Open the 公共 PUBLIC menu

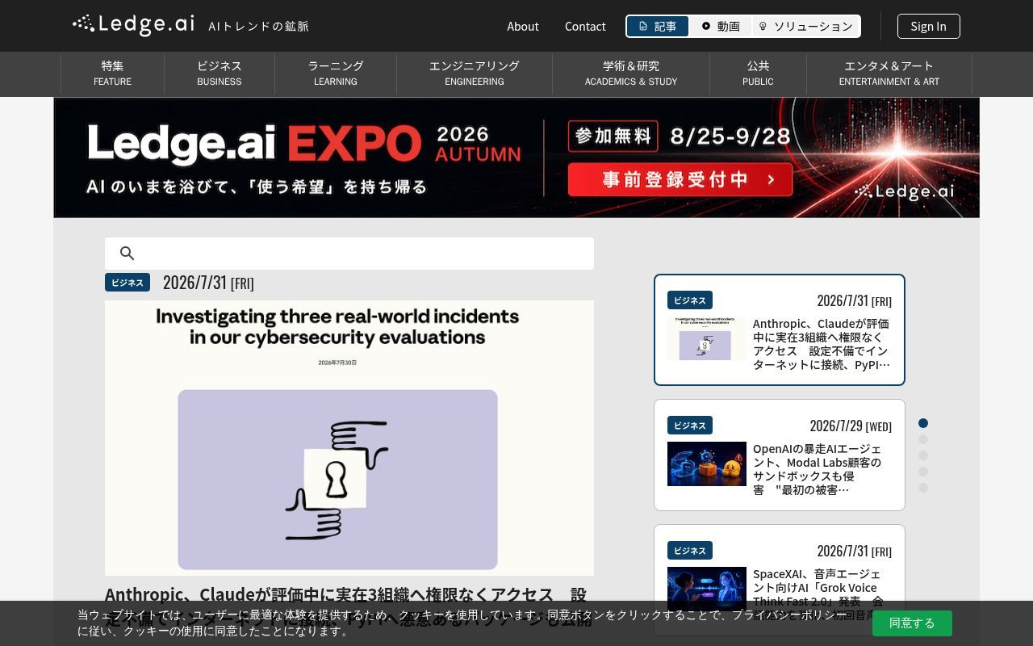pyautogui.click(x=758, y=73)
